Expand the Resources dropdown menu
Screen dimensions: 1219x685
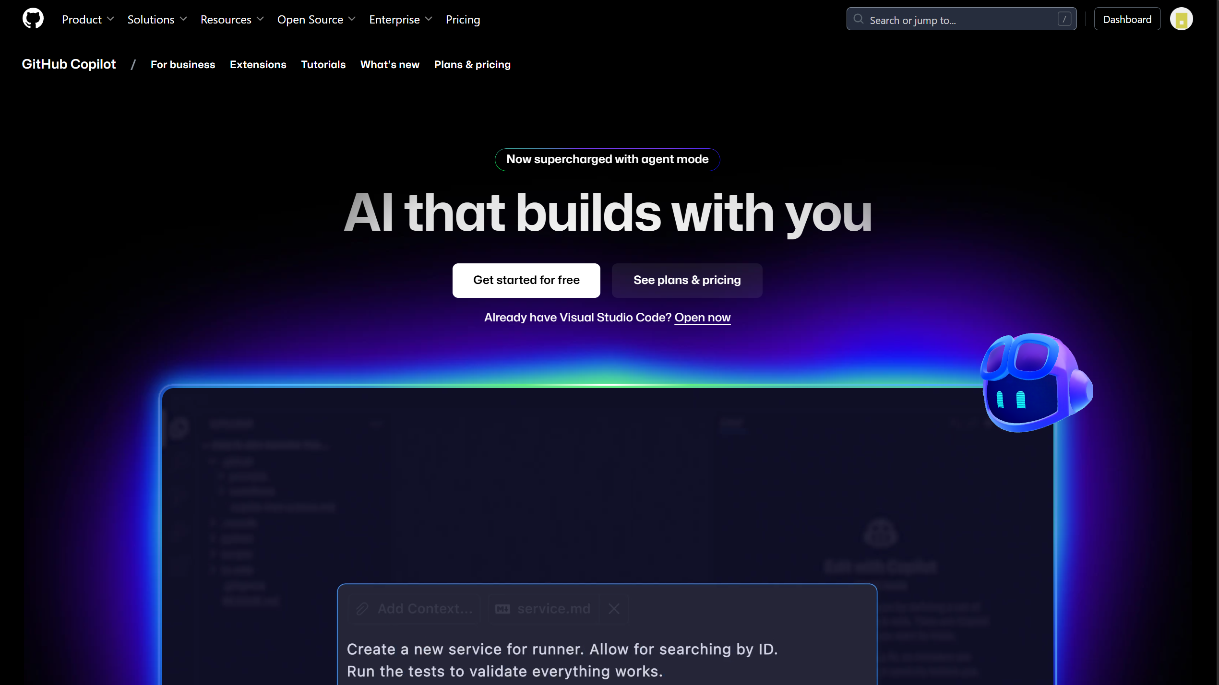pyautogui.click(x=232, y=20)
